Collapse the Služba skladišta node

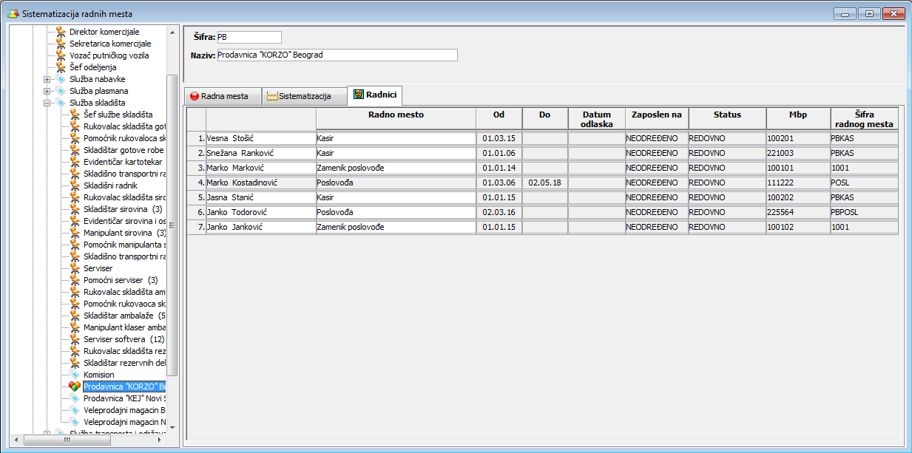pos(47,103)
